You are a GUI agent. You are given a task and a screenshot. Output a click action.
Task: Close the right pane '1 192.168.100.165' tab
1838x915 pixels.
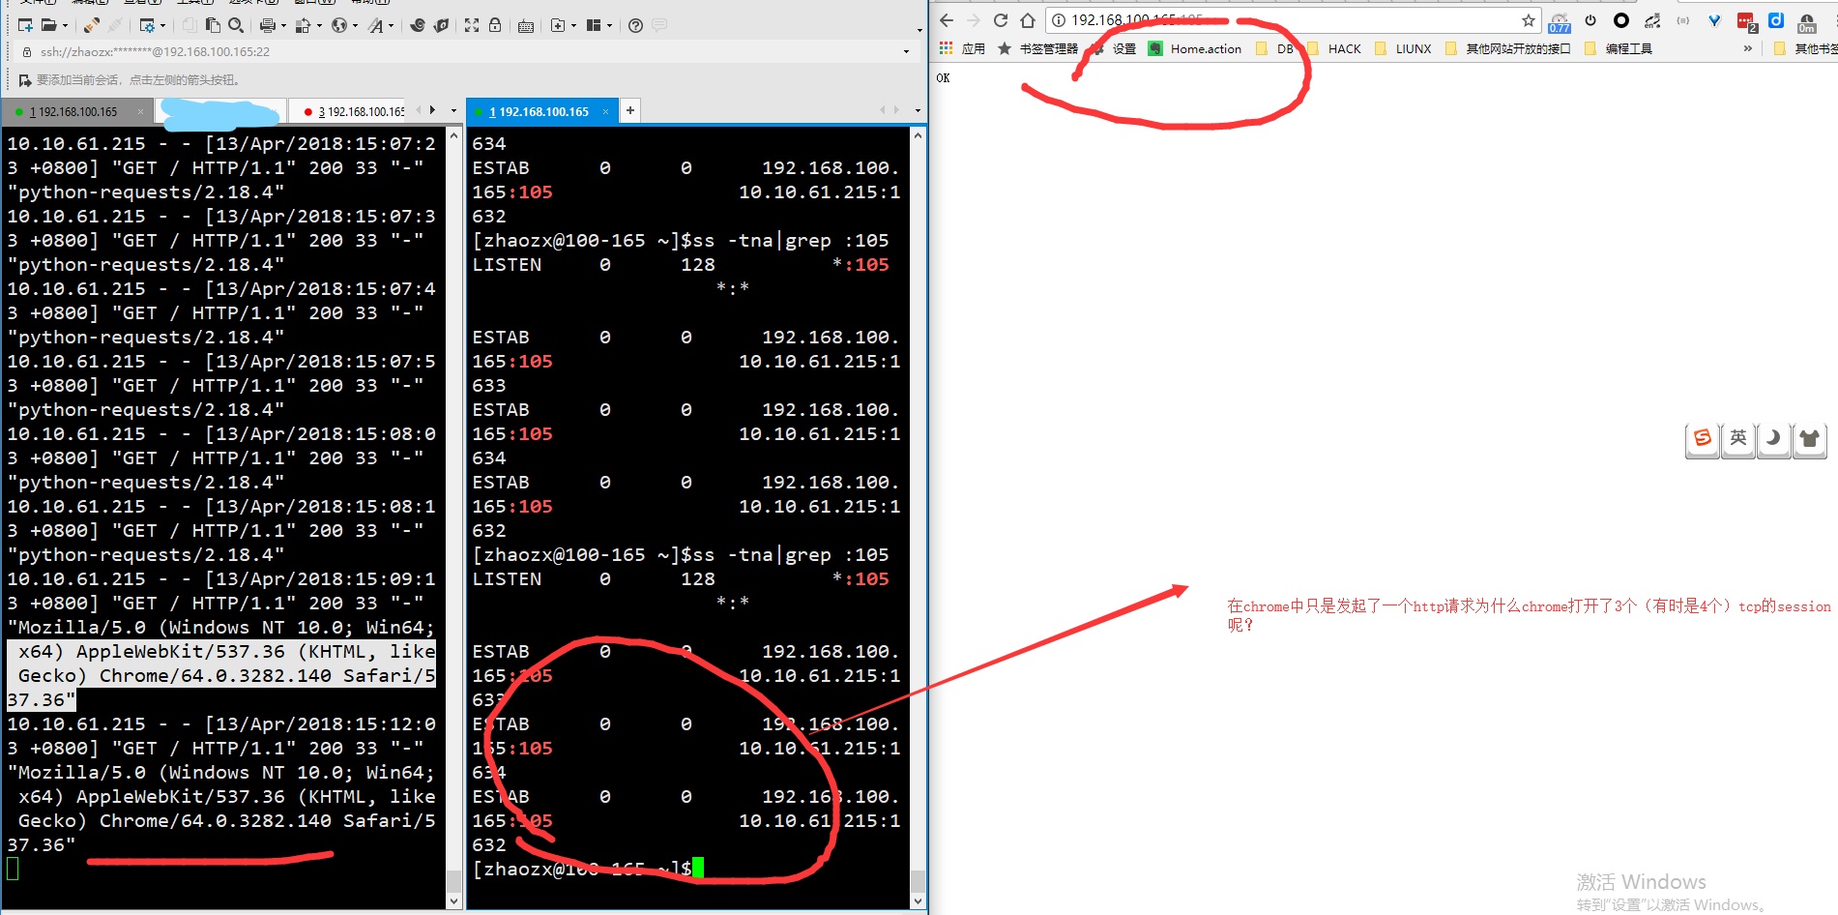click(x=606, y=112)
